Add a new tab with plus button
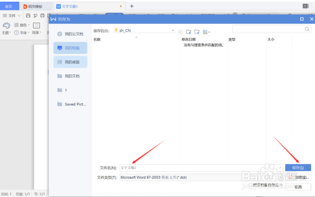 click(132, 6)
